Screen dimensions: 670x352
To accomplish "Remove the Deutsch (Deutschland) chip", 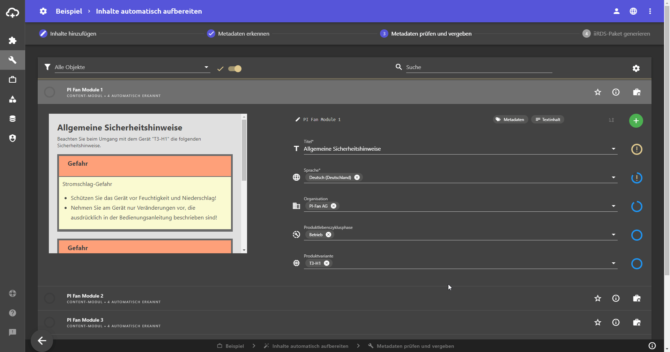I will [x=357, y=177].
